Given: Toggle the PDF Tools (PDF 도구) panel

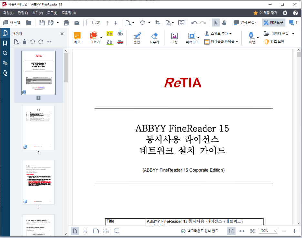Looking at the screenshot, I should coord(274,23).
